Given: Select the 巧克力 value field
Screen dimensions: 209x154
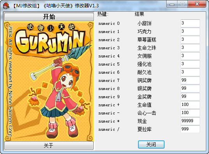Looking at the screenshot, I should click(x=190, y=31).
